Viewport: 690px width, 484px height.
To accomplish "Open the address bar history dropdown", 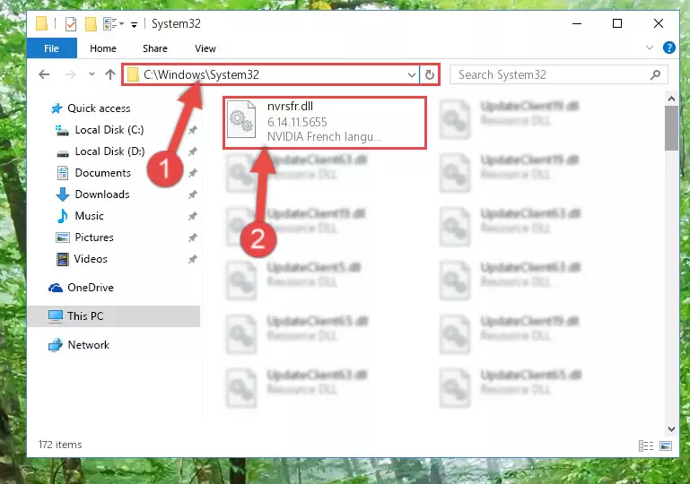I will coord(412,74).
